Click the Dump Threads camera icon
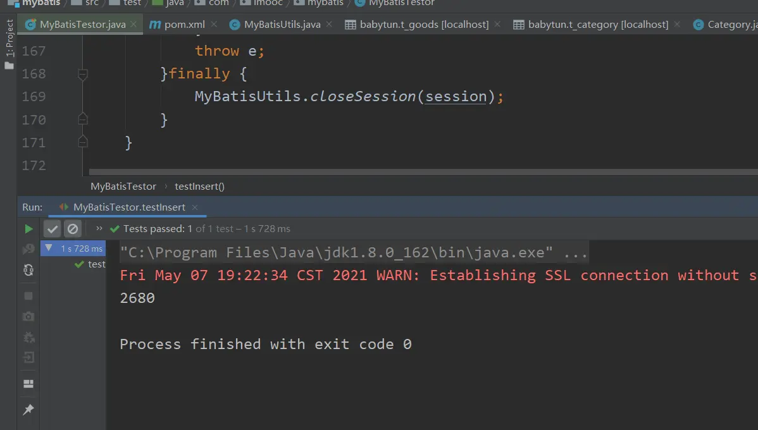Viewport: 758px width, 430px height. tap(28, 316)
